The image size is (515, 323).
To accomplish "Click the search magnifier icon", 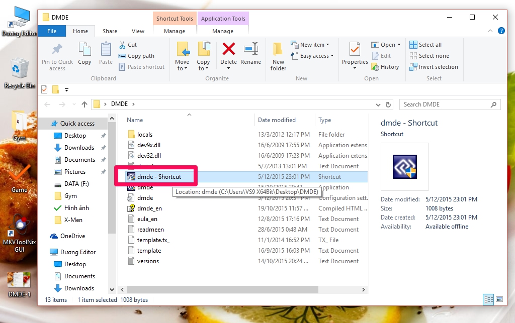I will pyautogui.click(x=493, y=104).
